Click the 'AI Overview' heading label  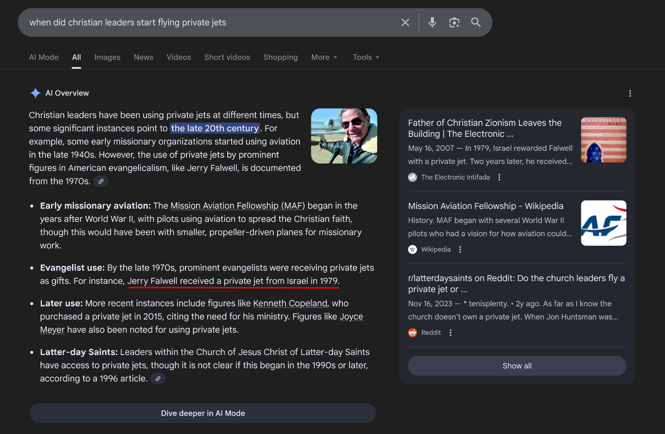[67, 93]
